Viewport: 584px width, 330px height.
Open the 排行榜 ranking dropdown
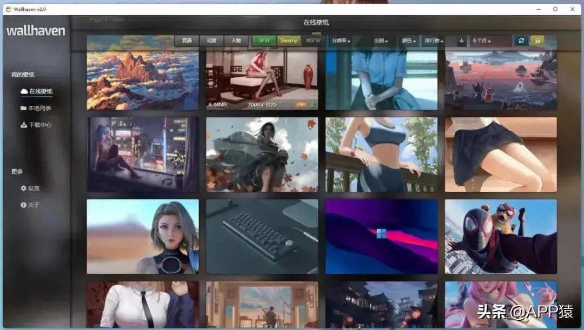434,41
